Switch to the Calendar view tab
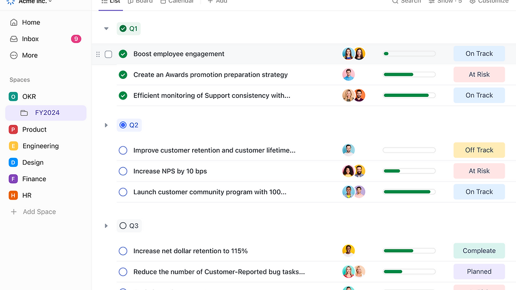516x290 pixels. pyautogui.click(x=177, y=2)
